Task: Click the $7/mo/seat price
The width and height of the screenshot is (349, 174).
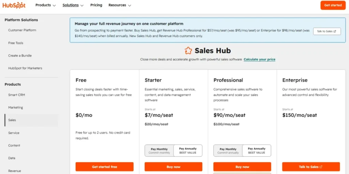Action: [159, 115]
